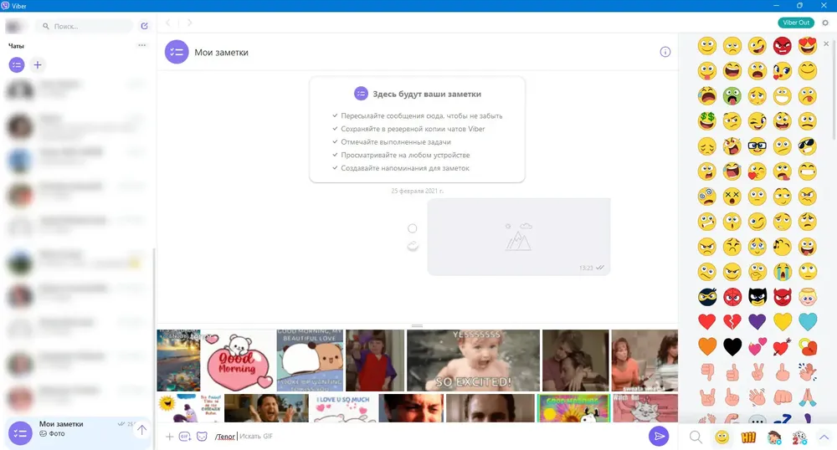Select the smiley emoji tab
The image size is (837, 450).
[x=721, y=437]
